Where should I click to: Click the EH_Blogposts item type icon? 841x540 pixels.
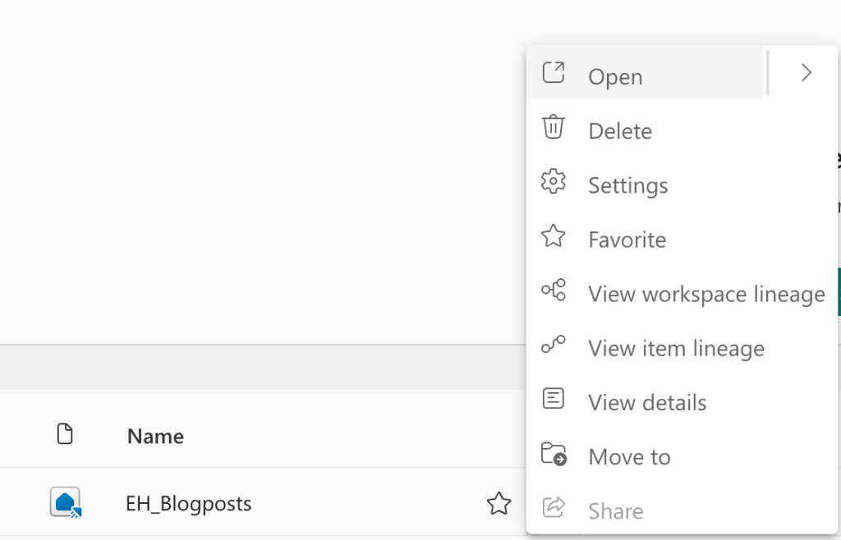66,502
